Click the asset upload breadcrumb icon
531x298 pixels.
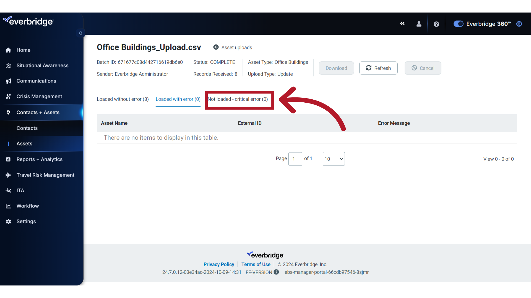pos(216,47)
